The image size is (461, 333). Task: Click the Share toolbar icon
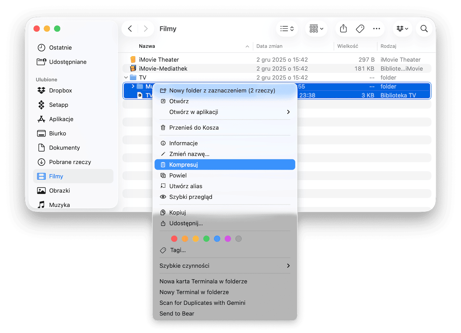tap(343, 29)
